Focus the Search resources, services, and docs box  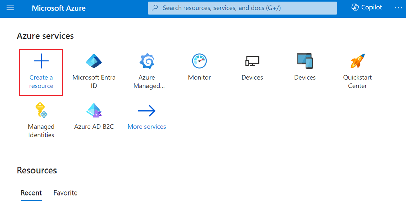[x=242, y=8]
